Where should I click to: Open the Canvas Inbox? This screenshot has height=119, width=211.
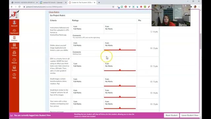tap(14, 54)
